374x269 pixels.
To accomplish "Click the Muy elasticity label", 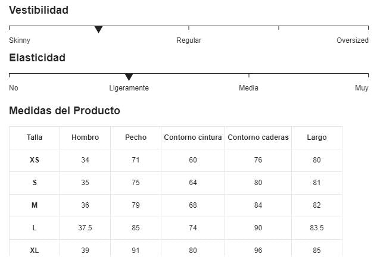I will [361, 88].
